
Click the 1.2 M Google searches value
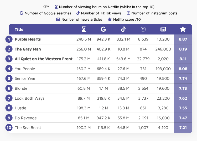pos(103,108)
